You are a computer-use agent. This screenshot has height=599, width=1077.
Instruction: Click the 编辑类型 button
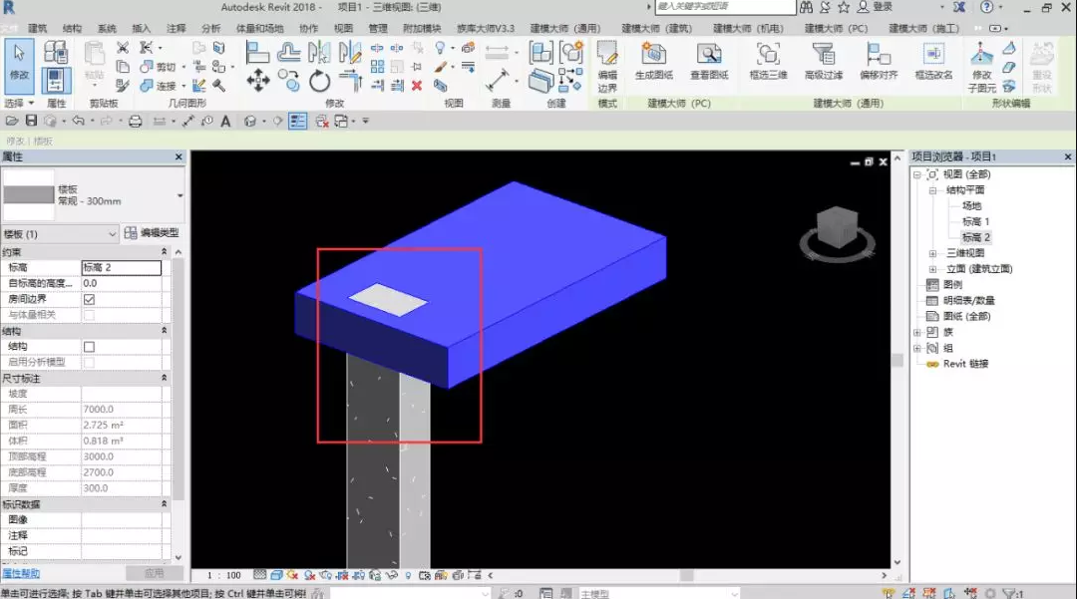pos(152,233)
